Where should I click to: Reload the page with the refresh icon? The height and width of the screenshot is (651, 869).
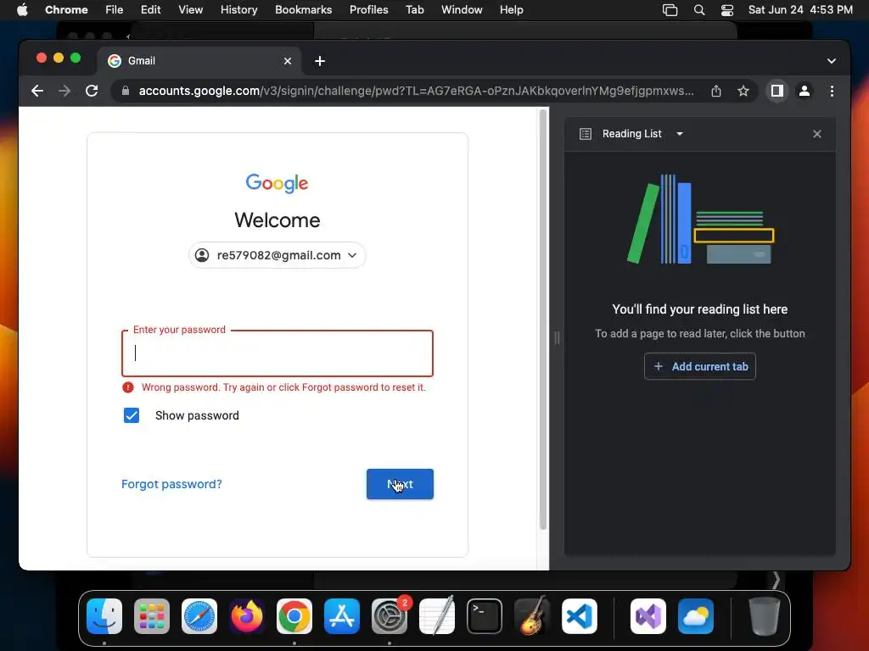point(92,91)
